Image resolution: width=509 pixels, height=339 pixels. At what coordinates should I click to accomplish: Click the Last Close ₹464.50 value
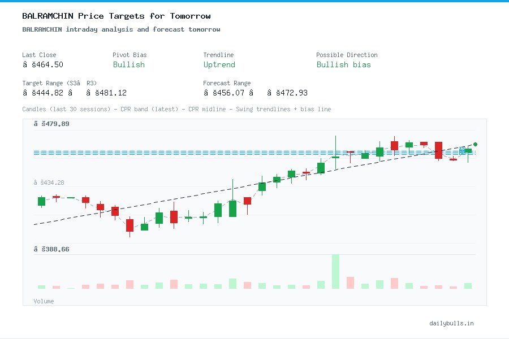[42, 65]
